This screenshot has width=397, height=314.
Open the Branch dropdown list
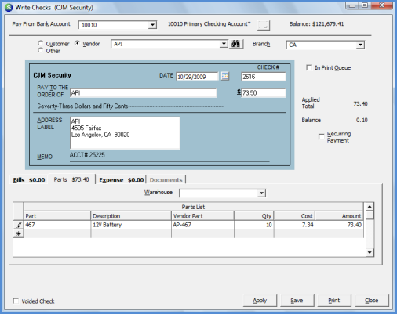tap(360, 45)
